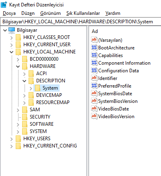Click the HKEY_CLASSES_ROOT folder icon
The height and width of the screenshot is (176, 161).
(18, 37)
